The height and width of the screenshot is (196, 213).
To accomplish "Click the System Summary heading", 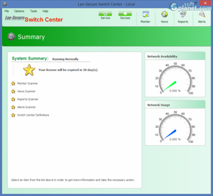I will (x=30, y=59).
